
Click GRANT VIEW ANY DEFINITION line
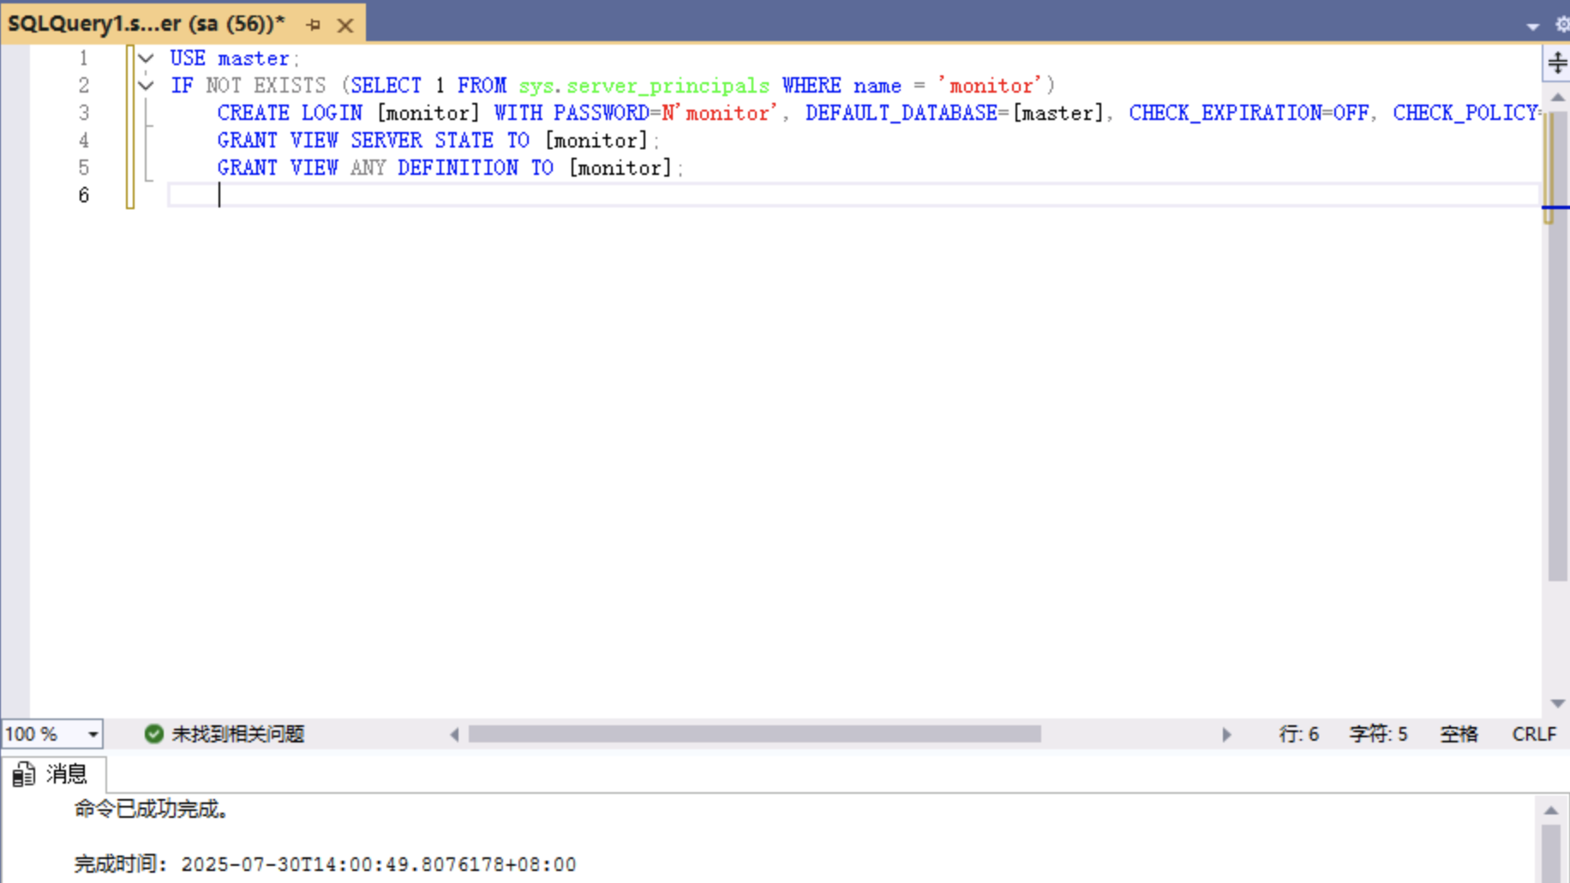[x=450, y=168]
